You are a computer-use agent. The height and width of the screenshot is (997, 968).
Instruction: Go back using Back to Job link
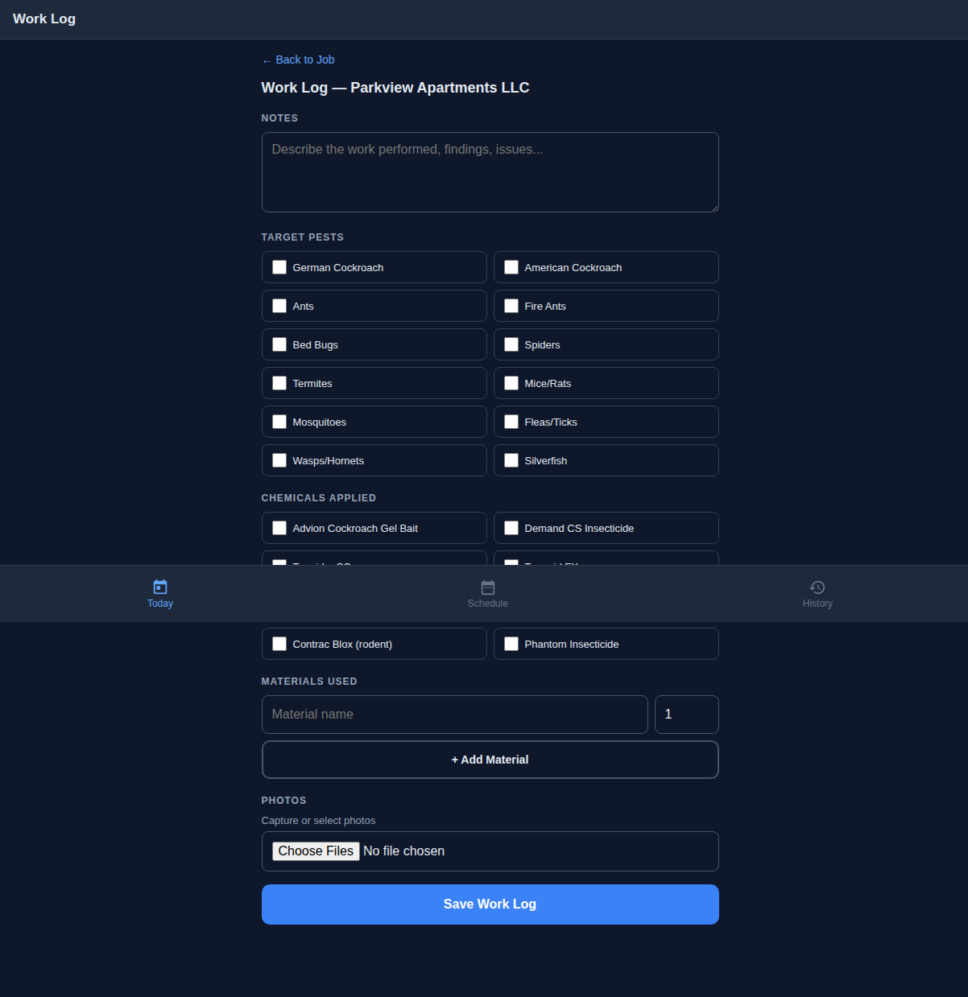tap(298, 60)
